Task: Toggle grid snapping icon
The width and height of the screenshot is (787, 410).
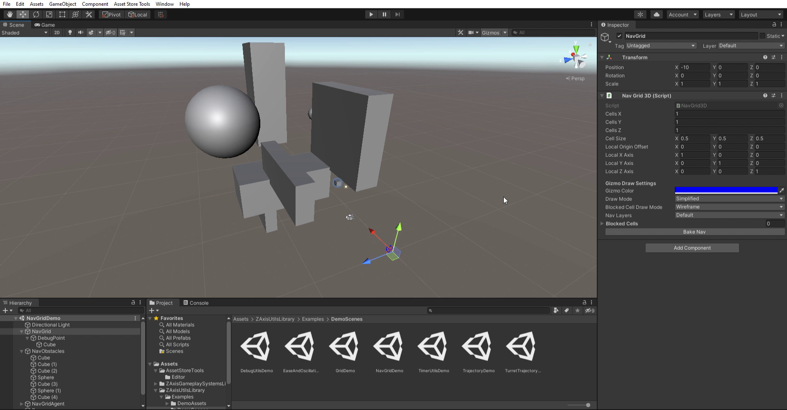Action: (x=161, y=14)
